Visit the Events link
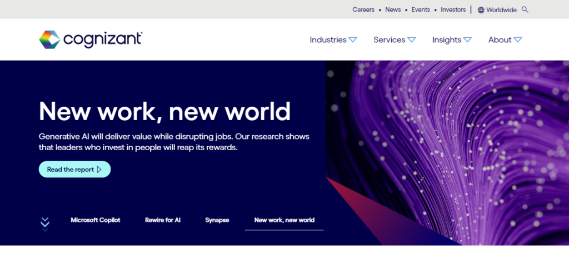The width and height of the screenshot is (569, 253). pos(421,9)
